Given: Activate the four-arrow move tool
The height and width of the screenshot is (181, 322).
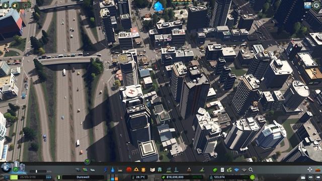Looking at the screenshot, I should click(x=310, y=169).
